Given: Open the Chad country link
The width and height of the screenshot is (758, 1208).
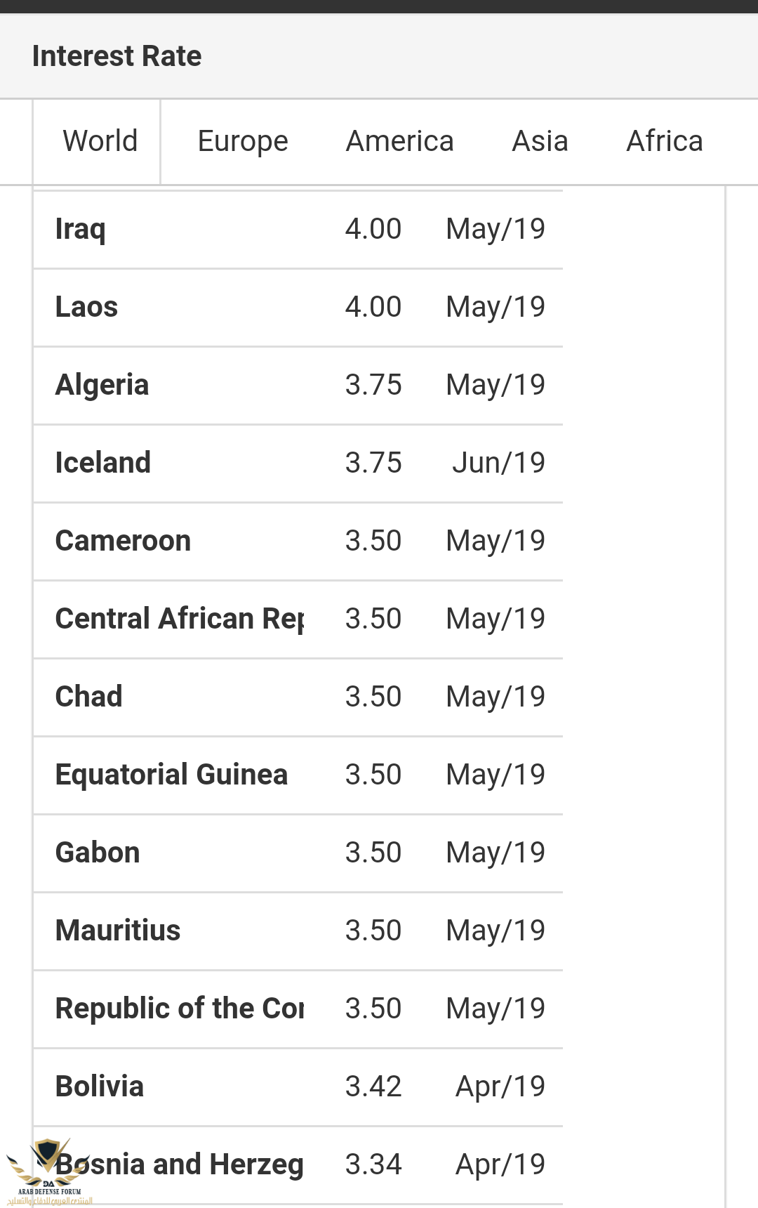Looking at the screenshot, I should [88, 697].
